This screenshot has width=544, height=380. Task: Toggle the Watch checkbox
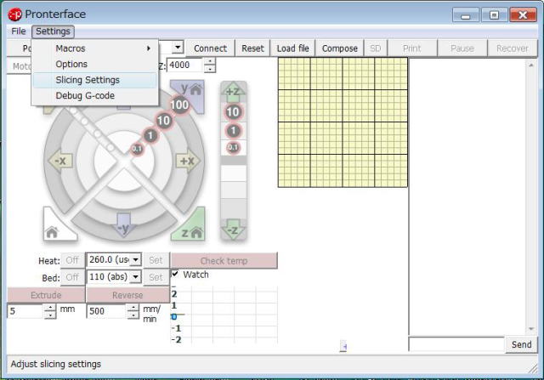tap(175, 274)
